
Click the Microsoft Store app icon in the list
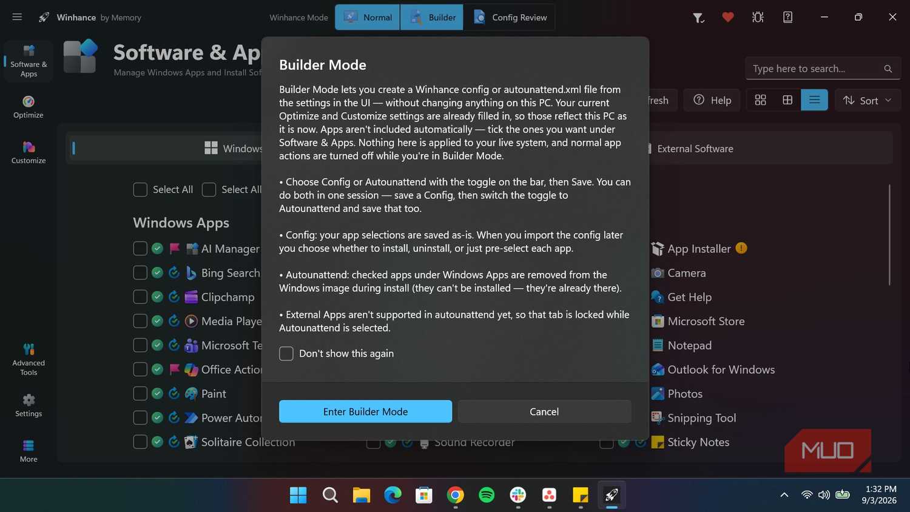658,322
